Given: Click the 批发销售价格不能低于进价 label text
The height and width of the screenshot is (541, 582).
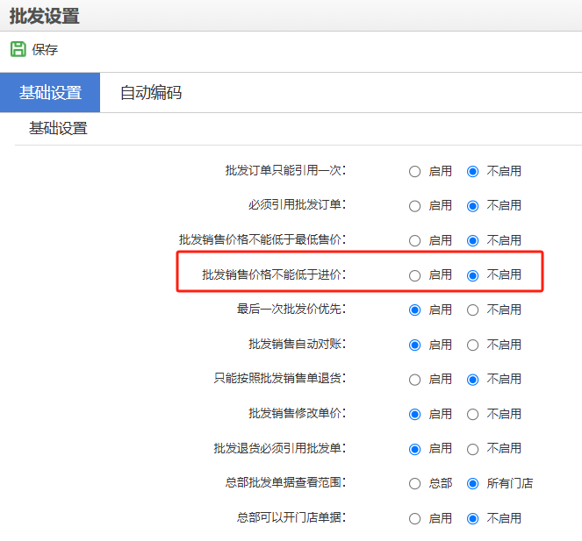Looking at the screenshot, I should coord(274,274).
